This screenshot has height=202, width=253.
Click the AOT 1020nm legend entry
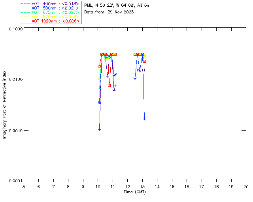point(50,21)
